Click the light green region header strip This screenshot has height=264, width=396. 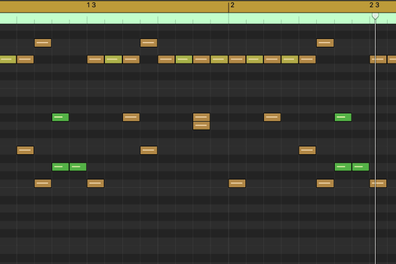point(198,19)
